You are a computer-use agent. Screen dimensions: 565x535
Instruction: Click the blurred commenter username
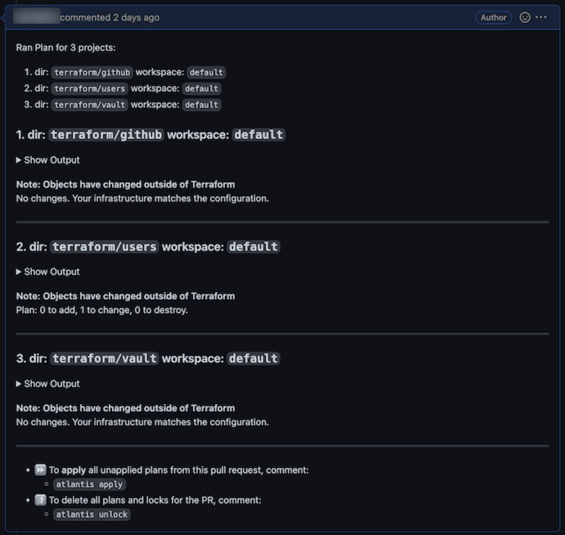[x=36, y=16]
